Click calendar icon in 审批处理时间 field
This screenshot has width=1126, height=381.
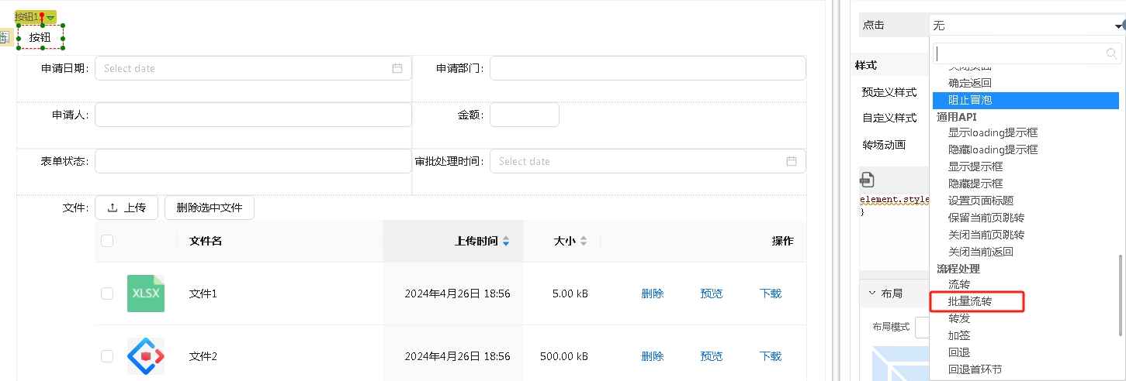pyautogui.click(x=792, y=161)
